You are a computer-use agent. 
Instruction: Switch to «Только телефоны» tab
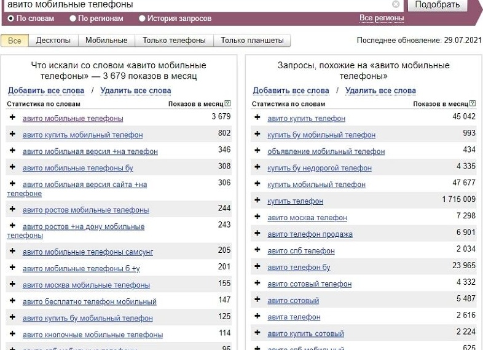click(174, 41)
